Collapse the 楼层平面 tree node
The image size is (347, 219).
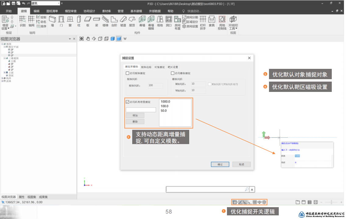5,47
